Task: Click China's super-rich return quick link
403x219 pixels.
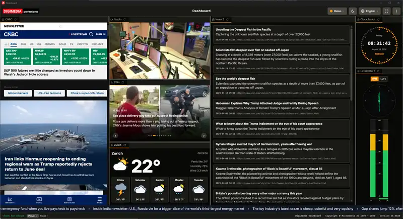Action: pos(87,93)
